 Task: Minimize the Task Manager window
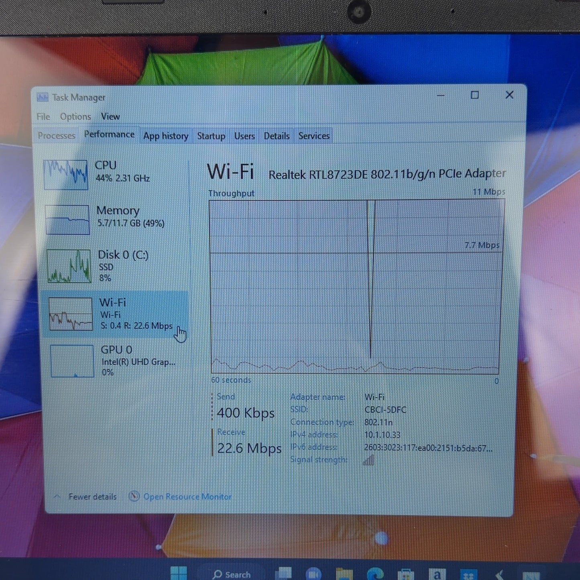coord(440,96)
